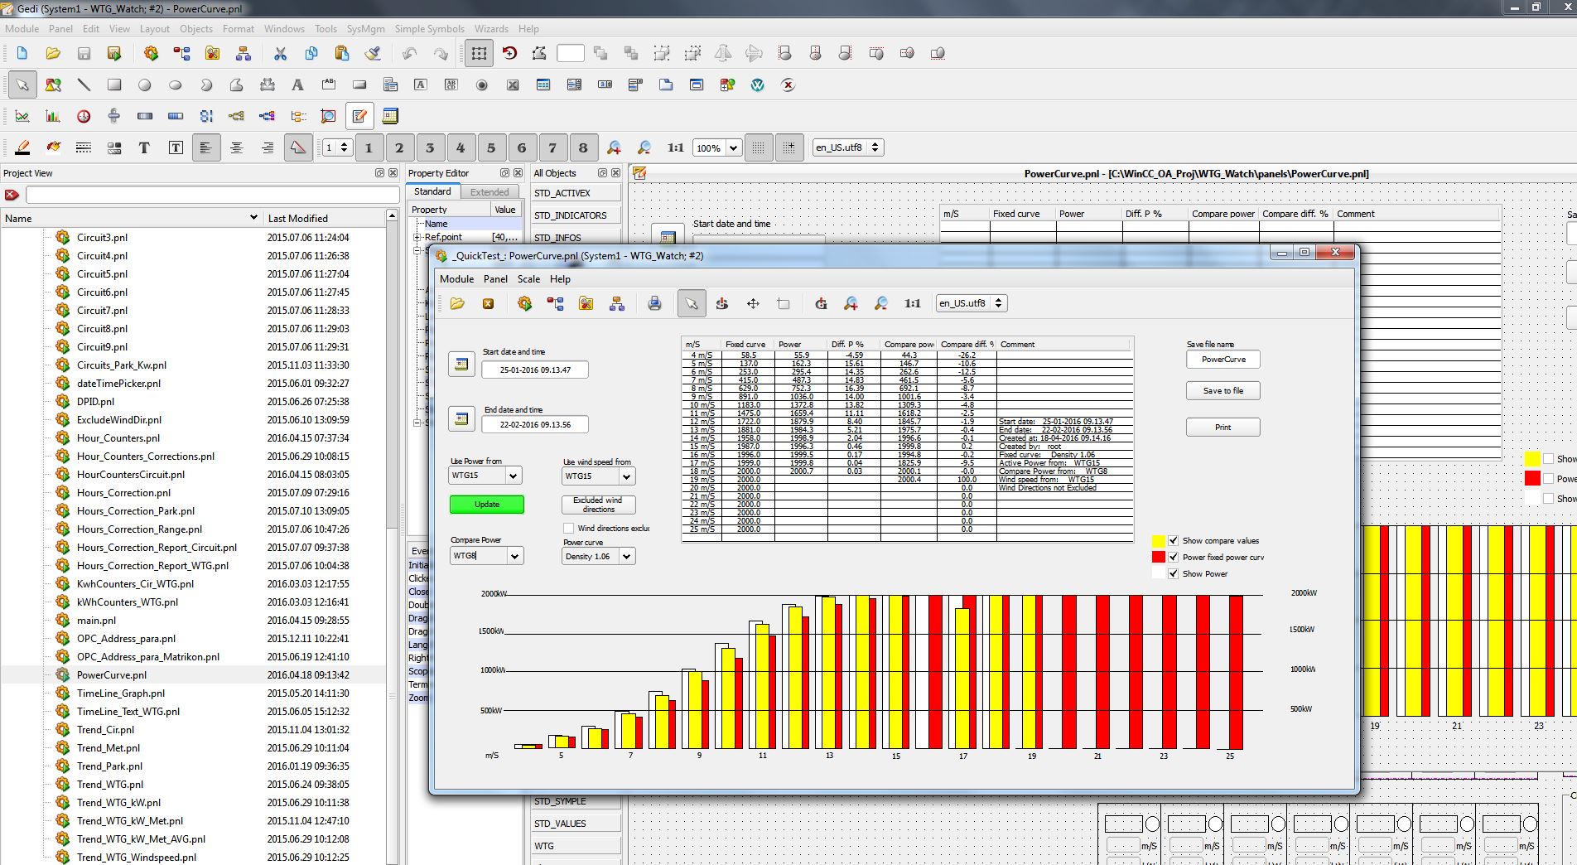Open the Wizards menu in the Gedi menu bar
The height and width of the screenshot is (865, 1577).
click(491, 28)
